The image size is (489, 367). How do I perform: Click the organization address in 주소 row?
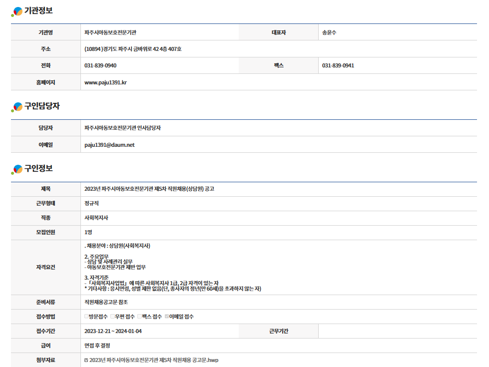click(x=133, y=49)
